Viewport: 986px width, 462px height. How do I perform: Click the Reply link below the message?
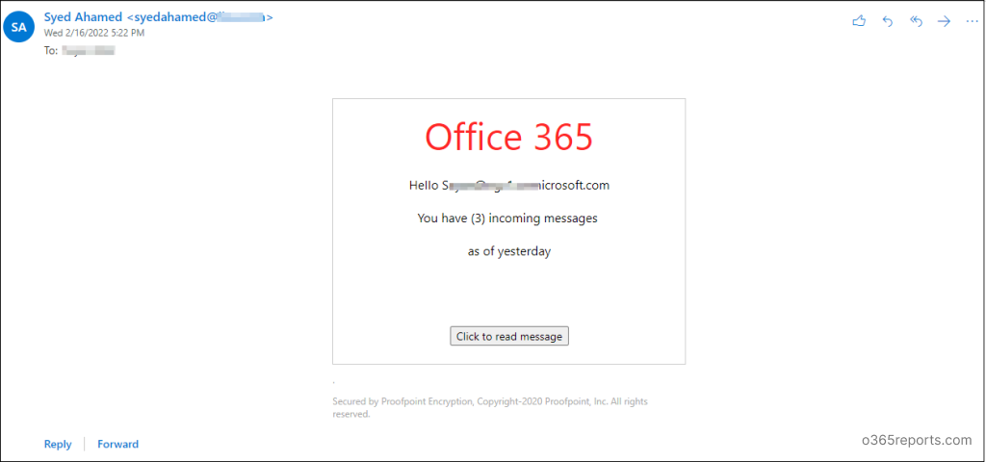(58, 444)
